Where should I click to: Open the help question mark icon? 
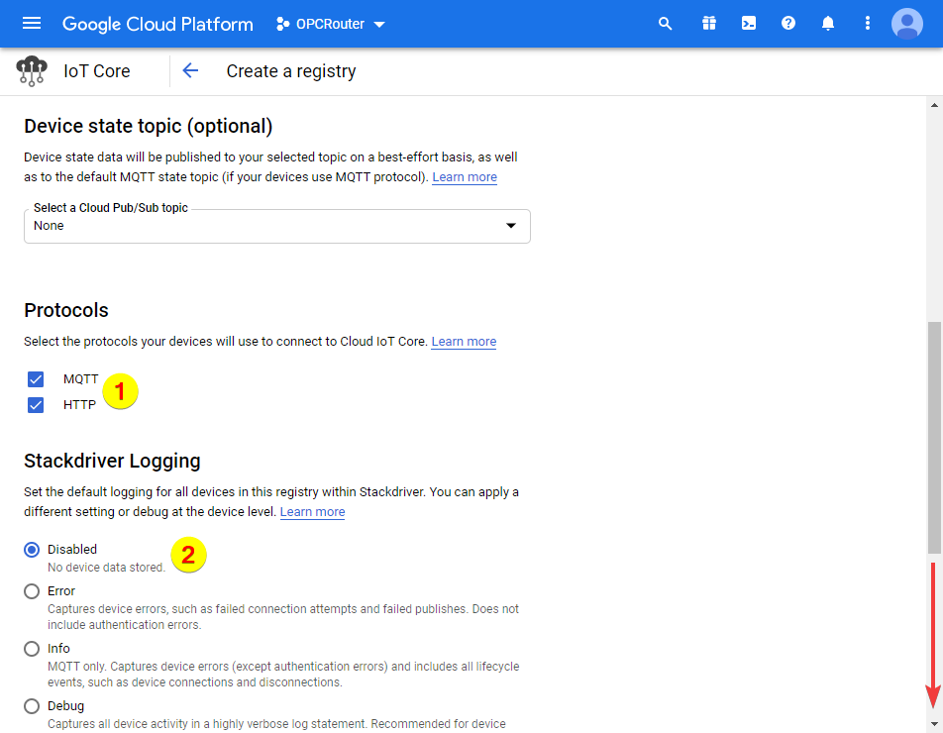788,24
